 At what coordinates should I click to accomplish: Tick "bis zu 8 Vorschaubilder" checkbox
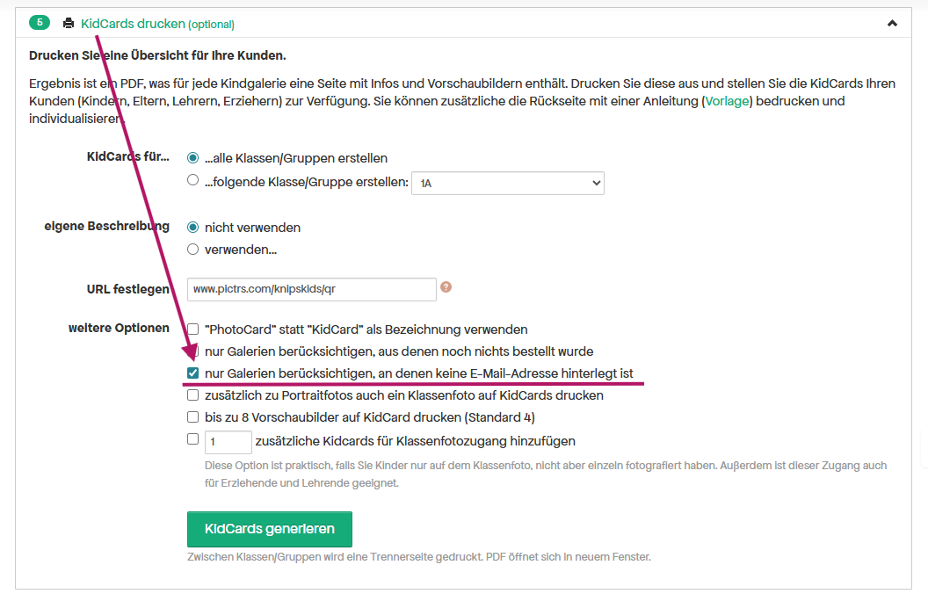coord(193,417)
